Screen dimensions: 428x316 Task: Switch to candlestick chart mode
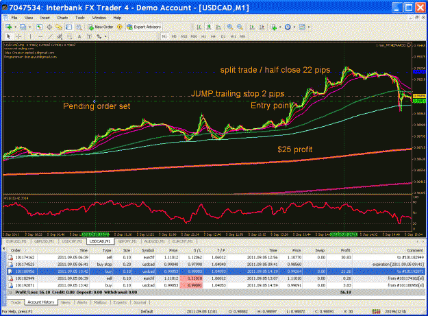pyautogui.click(x=209, y=27)
